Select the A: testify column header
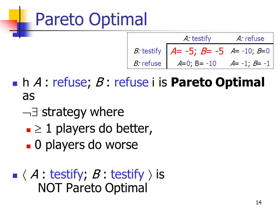This screenshot has height=209, width=278. click(x=197, y=38)
